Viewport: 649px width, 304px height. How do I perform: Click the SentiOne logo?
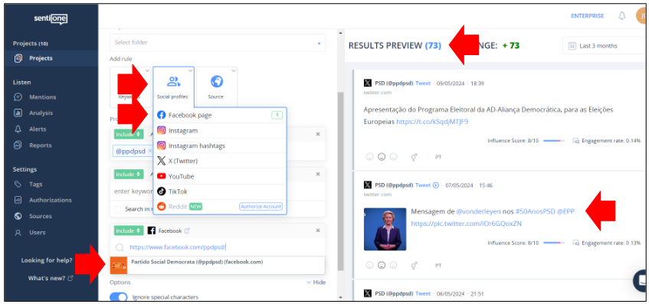[51, 18]
